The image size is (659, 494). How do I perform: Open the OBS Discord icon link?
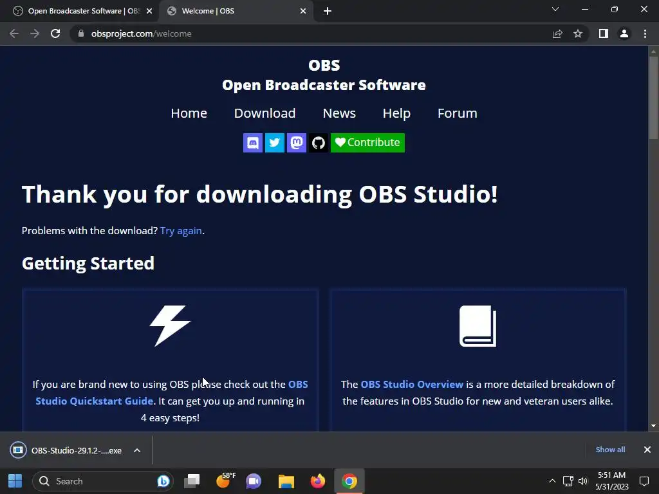tap(252, 143)
